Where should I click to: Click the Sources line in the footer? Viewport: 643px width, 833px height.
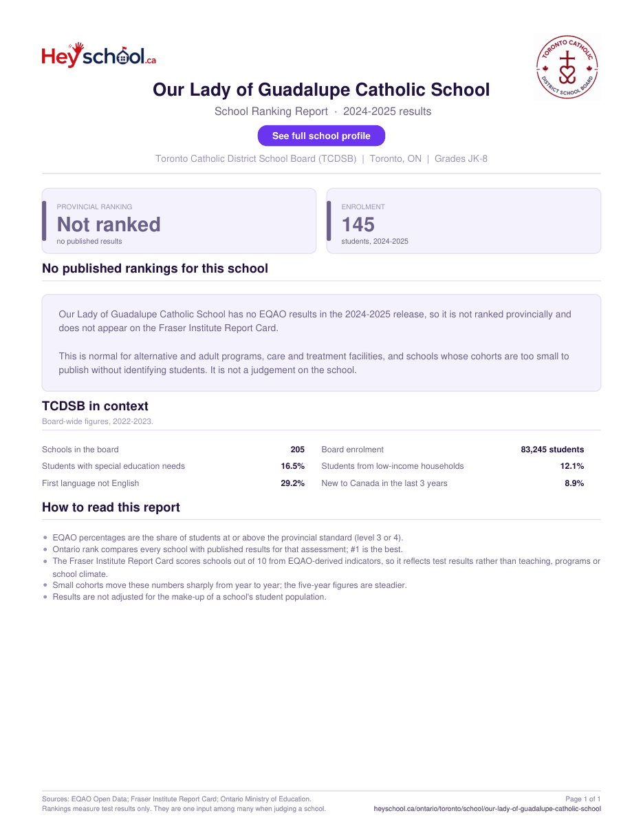176,799
